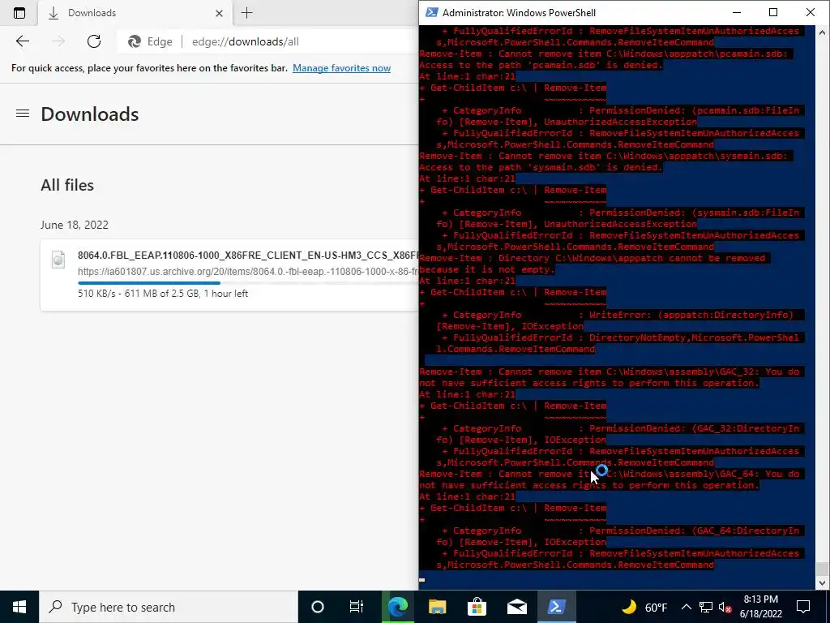The width and height of the screenshot is (830, 623).
Task: Show hidden system tray icons
Action: [686, 607]
